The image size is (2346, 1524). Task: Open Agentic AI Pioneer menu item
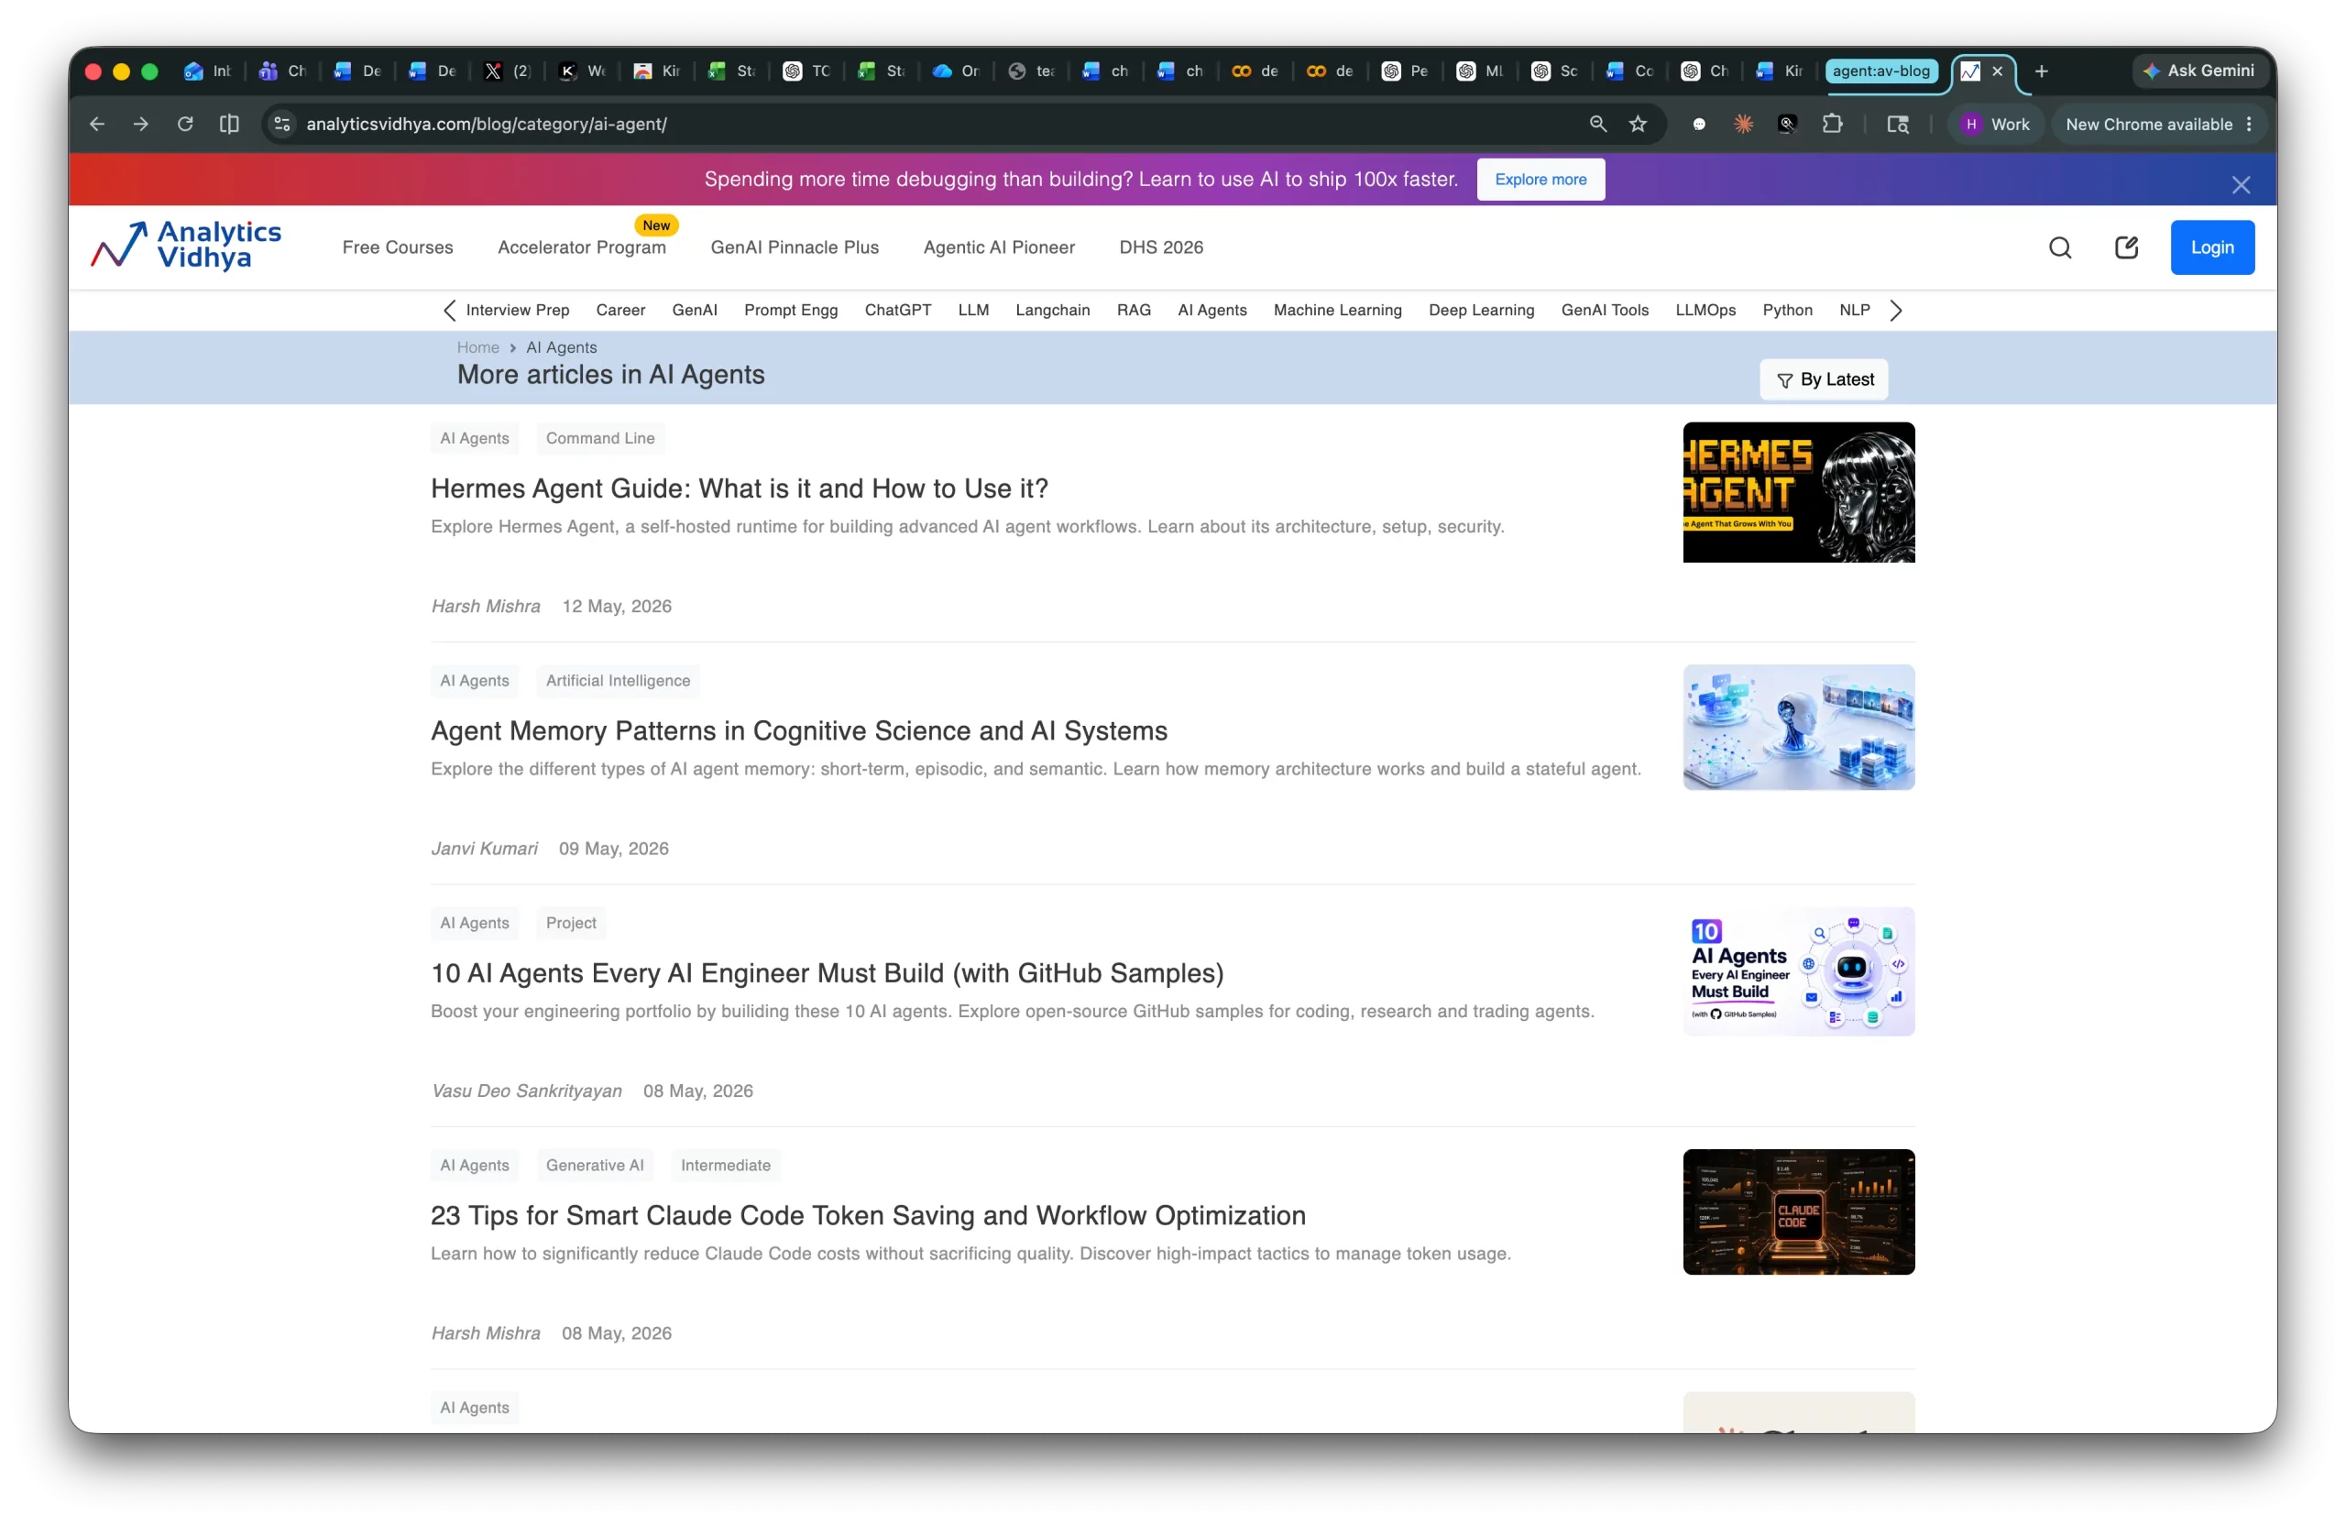(999, 247)
